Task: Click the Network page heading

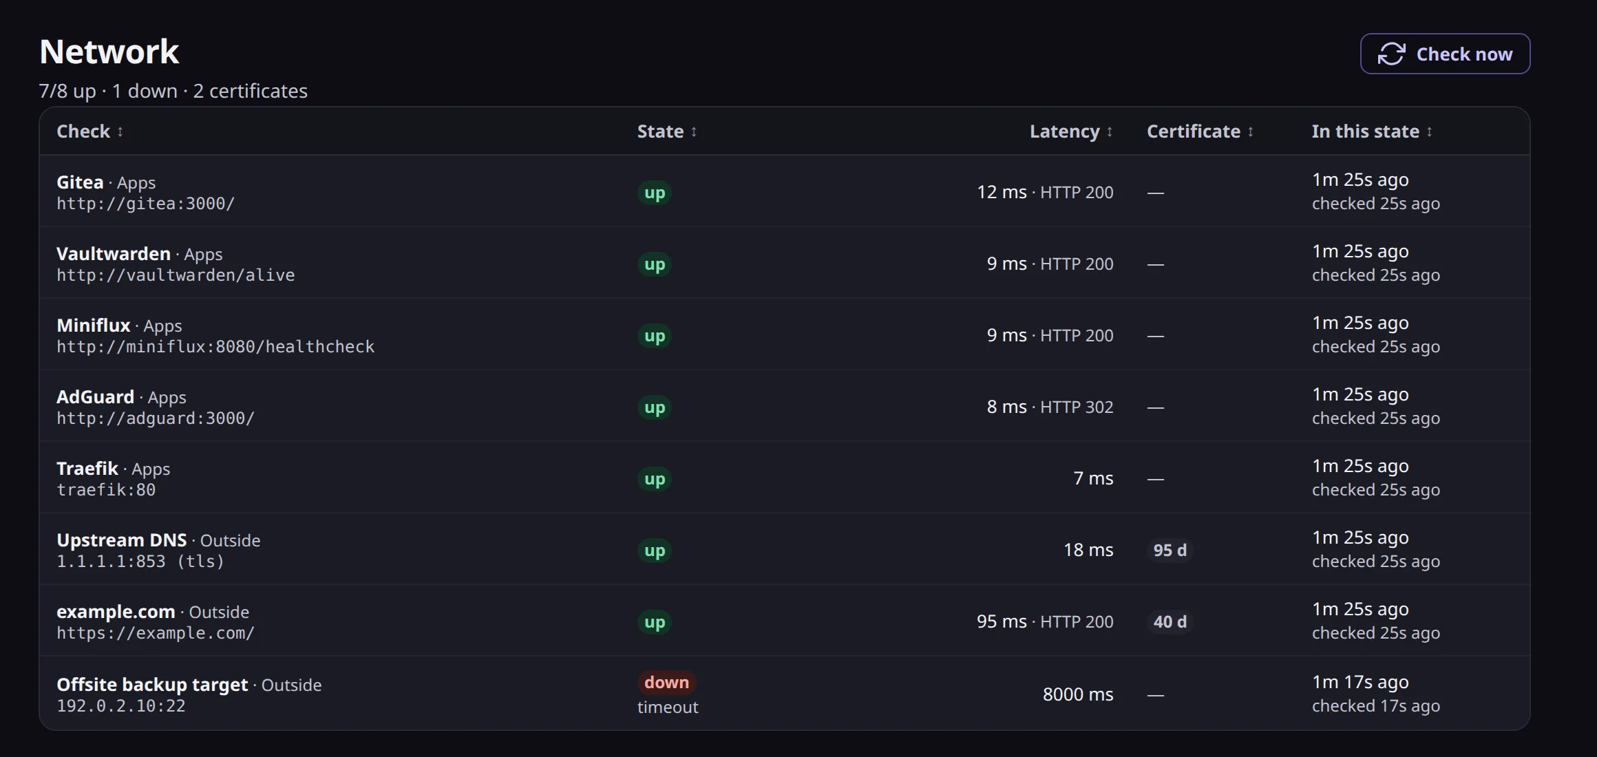Action: tap(109, 52)
